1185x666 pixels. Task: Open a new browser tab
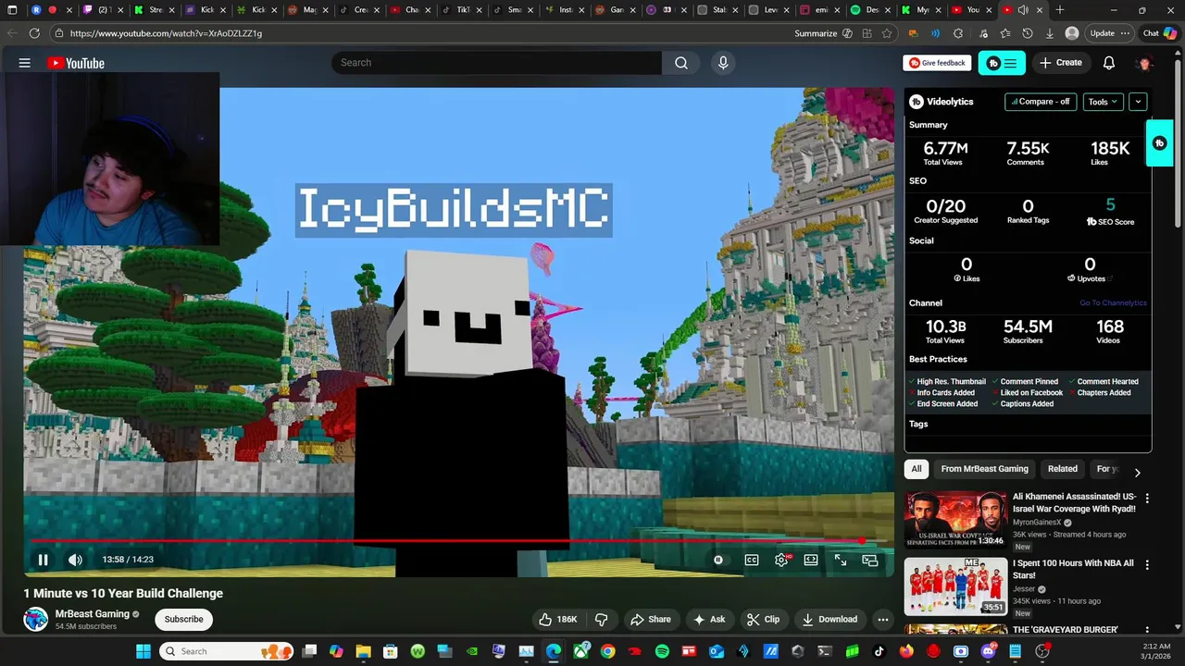(1059, 10)
